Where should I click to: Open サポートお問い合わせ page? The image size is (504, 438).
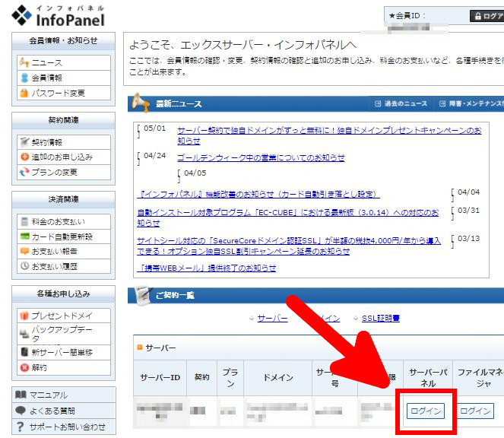64,427
